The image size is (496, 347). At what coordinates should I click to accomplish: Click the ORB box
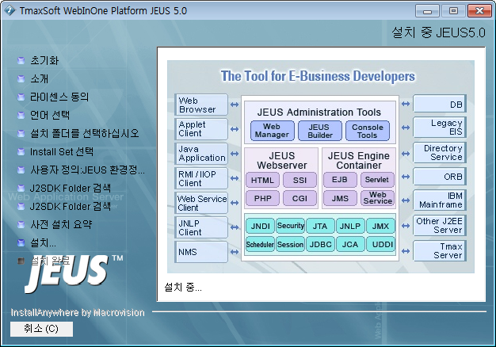tap(440, 177)
